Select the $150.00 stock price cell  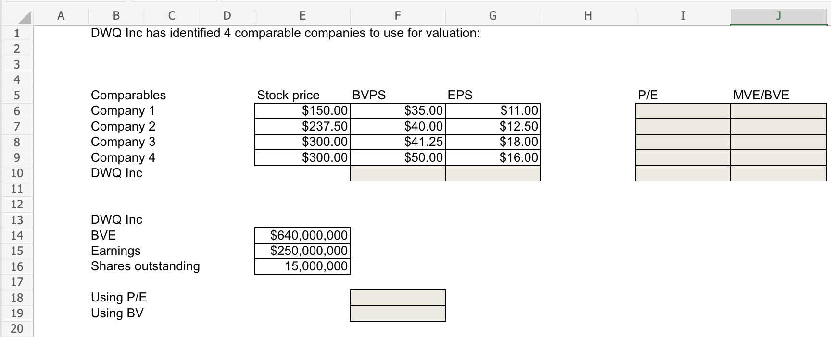point(303,110)
